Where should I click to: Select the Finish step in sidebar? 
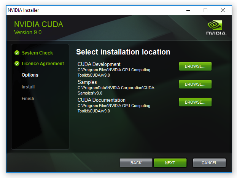point(28,99)
